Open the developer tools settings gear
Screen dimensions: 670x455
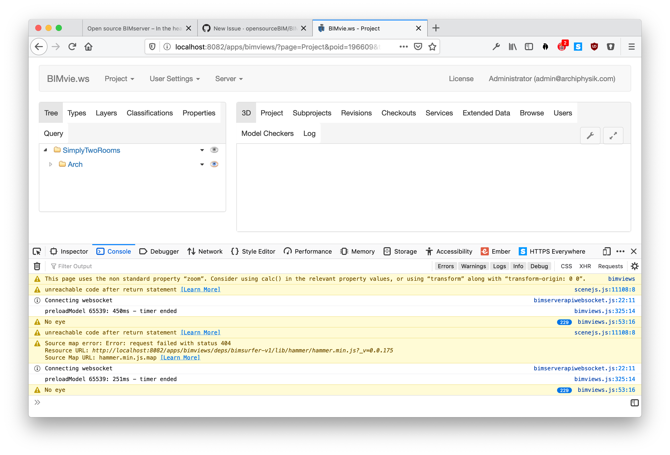click(x=635, y=266)
